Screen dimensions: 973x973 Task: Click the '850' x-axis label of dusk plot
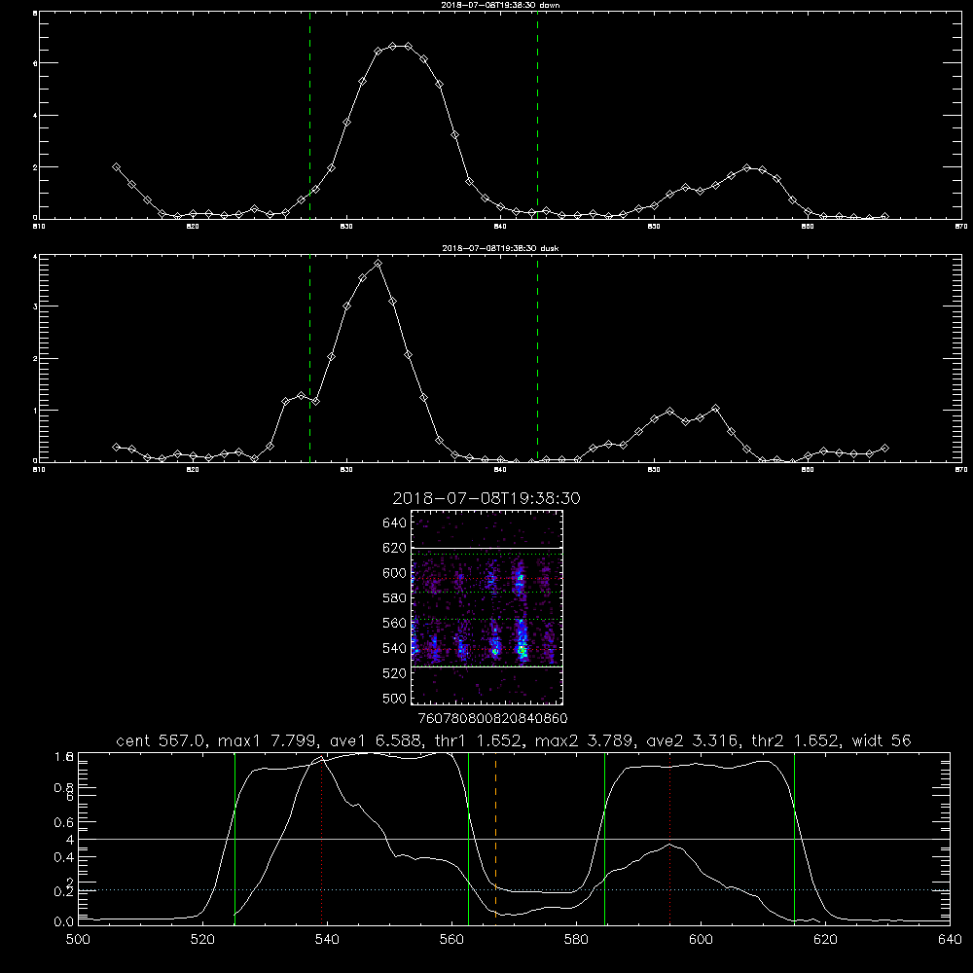tap(654, 470)
